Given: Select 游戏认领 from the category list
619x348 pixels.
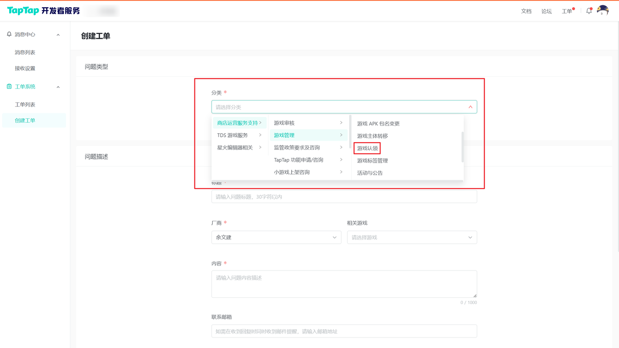Looking at the screenshot, I should click(x=368, y=148).
